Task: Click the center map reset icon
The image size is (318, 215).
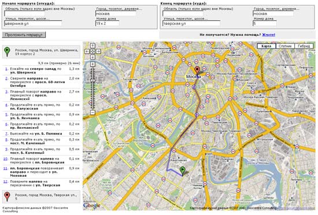Action: click(93, 51)
